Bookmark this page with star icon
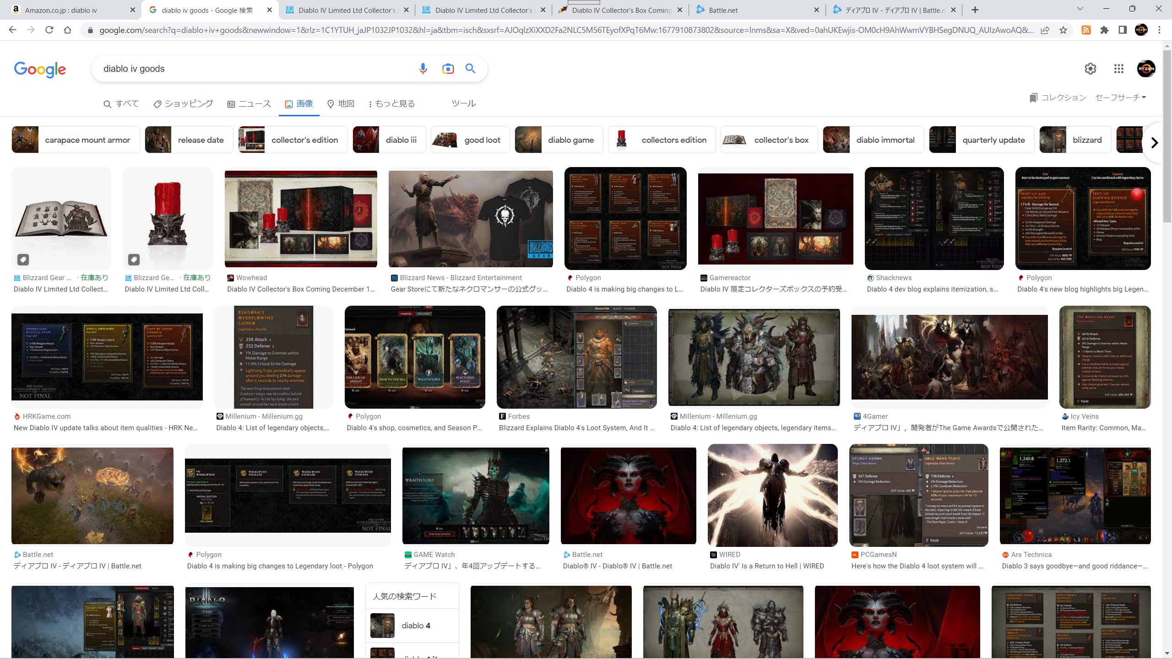 tap(1063, 30)
